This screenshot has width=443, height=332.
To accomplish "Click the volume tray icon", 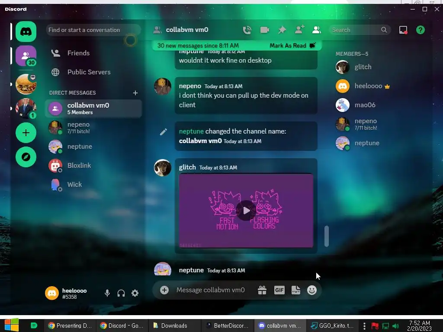I will (395, 326).
